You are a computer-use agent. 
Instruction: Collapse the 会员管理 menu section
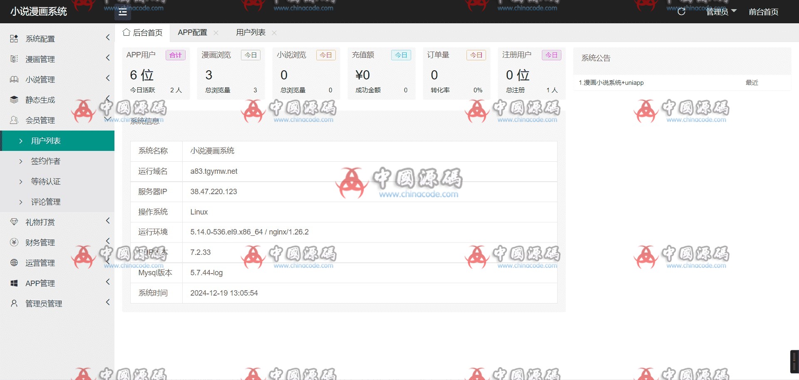click(108, 120)
